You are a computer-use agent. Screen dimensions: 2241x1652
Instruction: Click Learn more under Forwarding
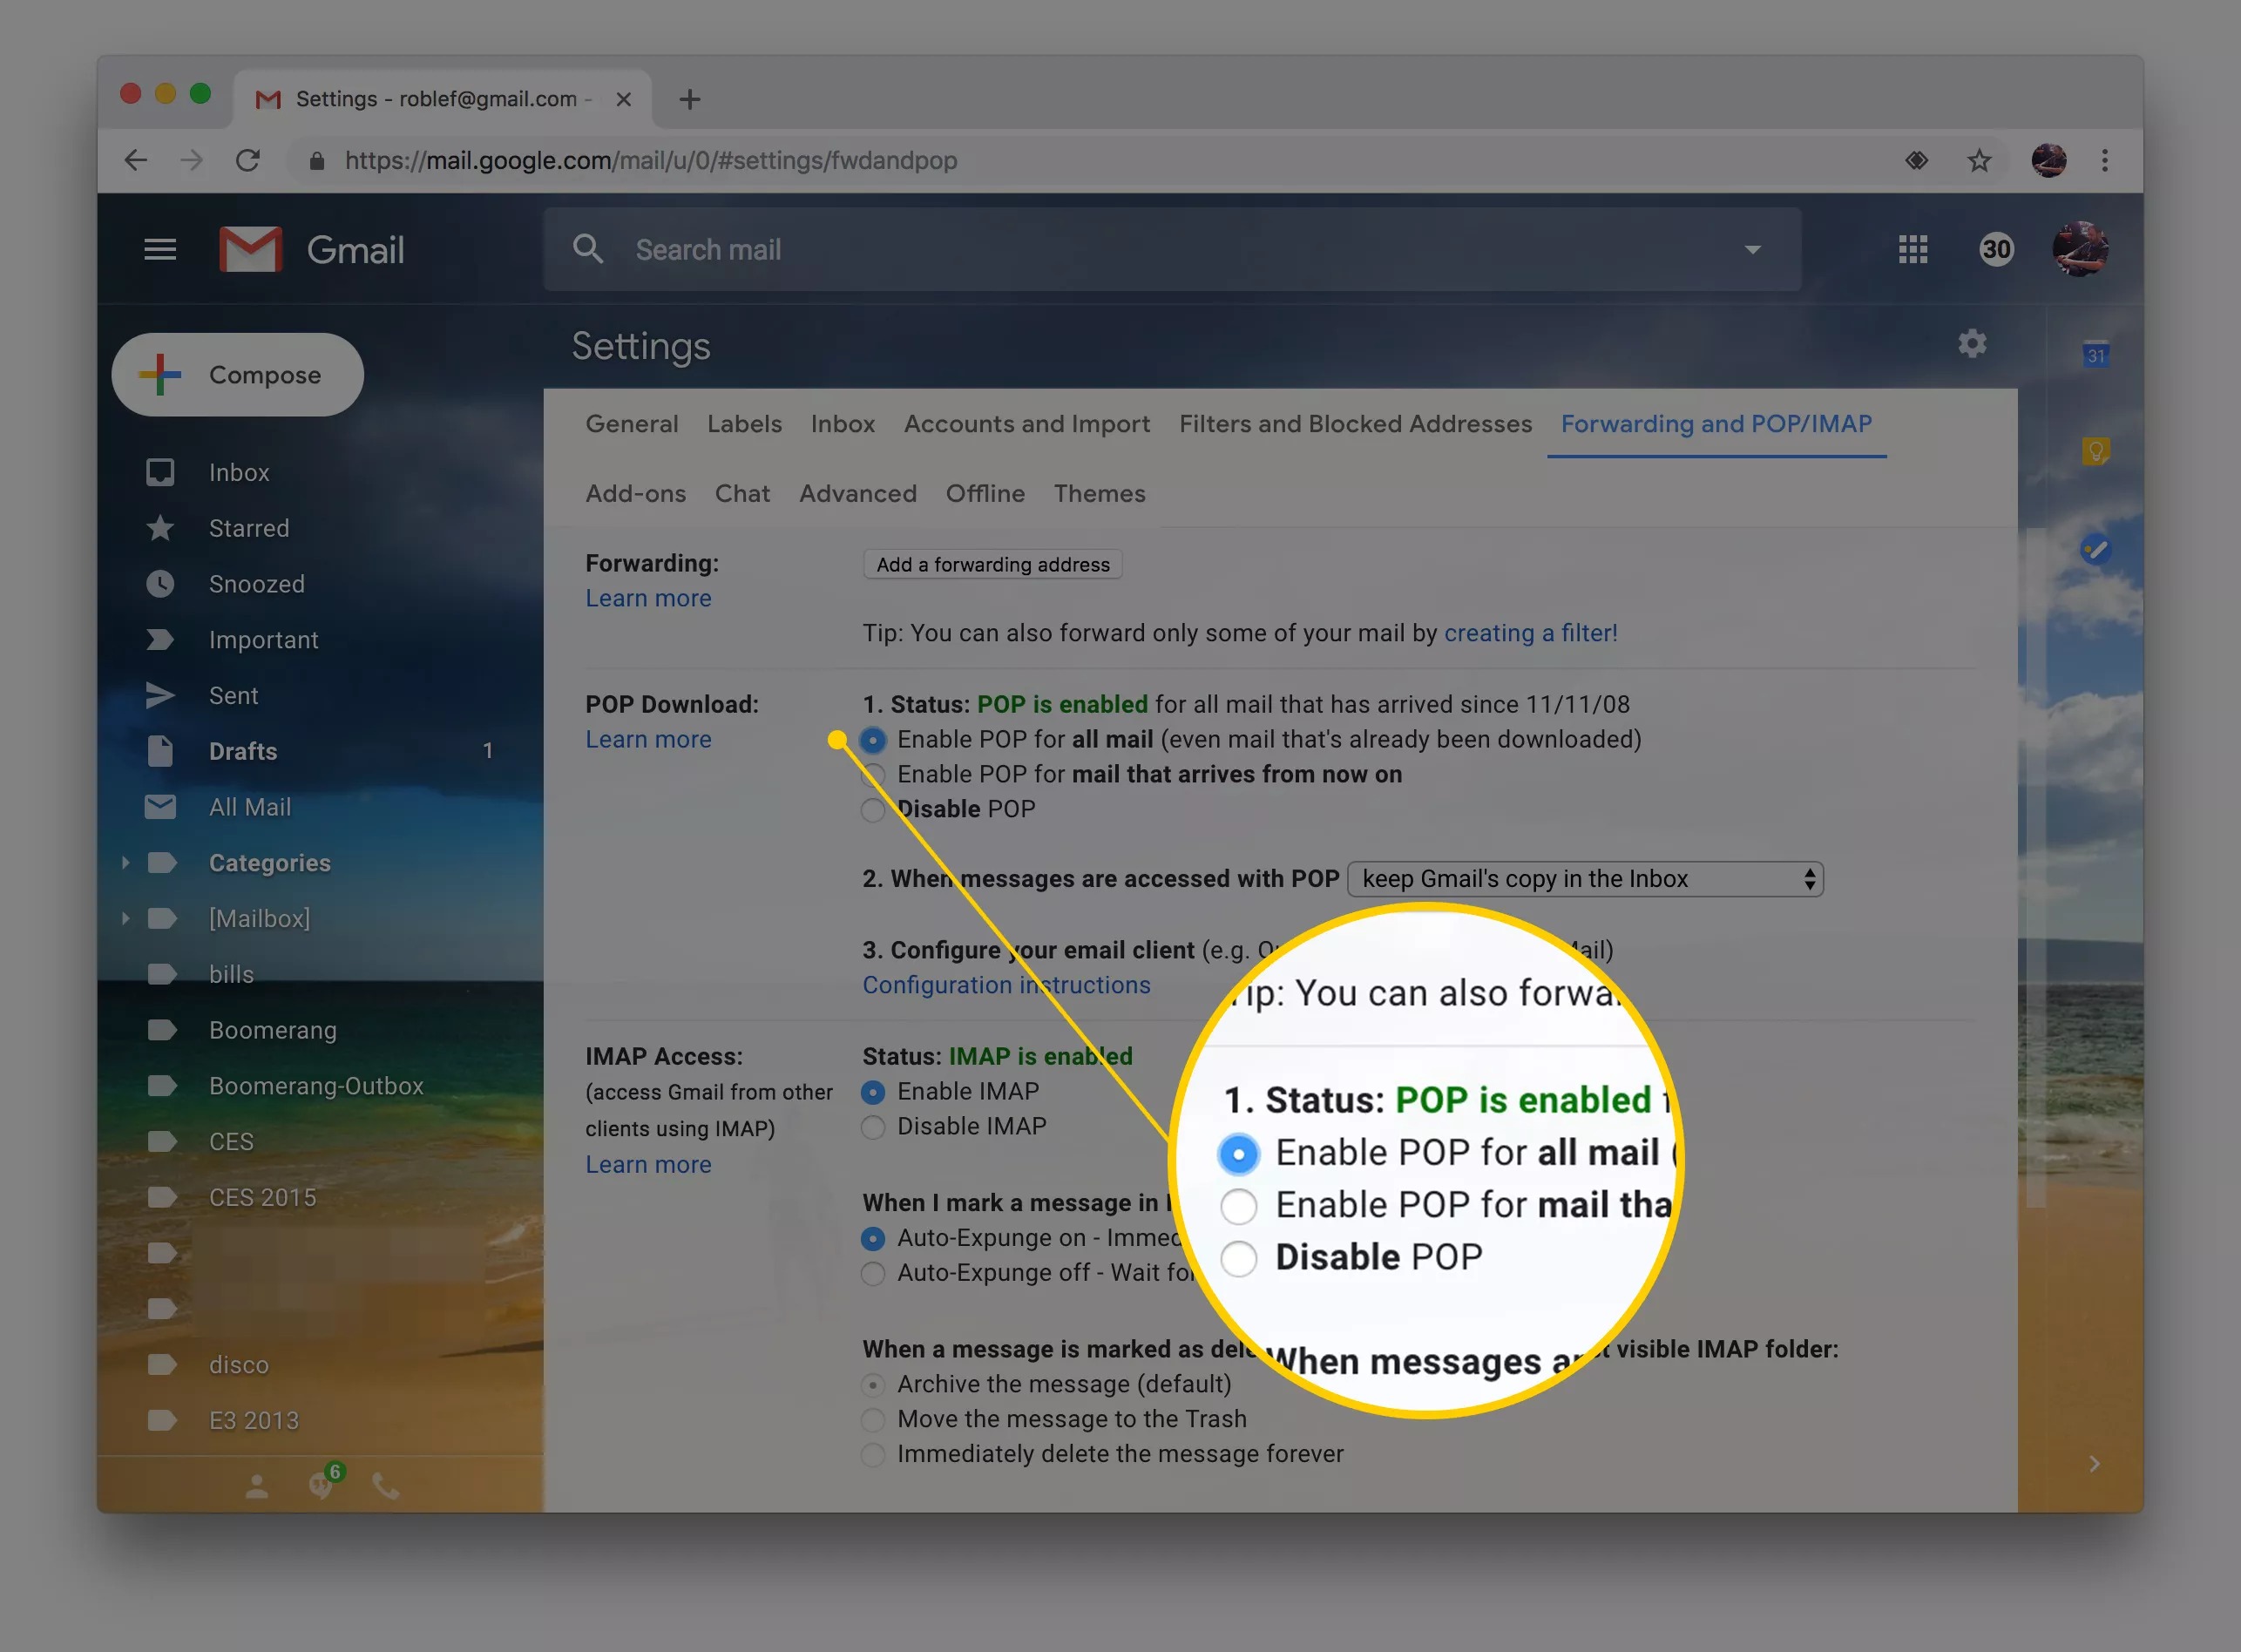point(648,599)
